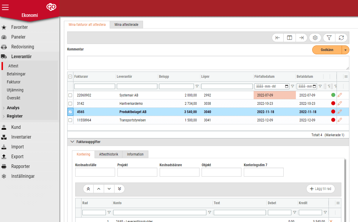Switch to Mina attesterade tab

(126, 25)
